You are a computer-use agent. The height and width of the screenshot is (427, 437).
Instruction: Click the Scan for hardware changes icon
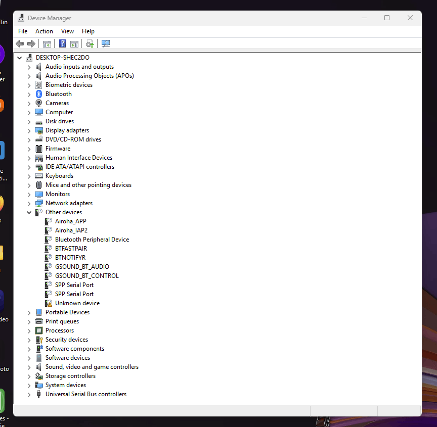90,43
